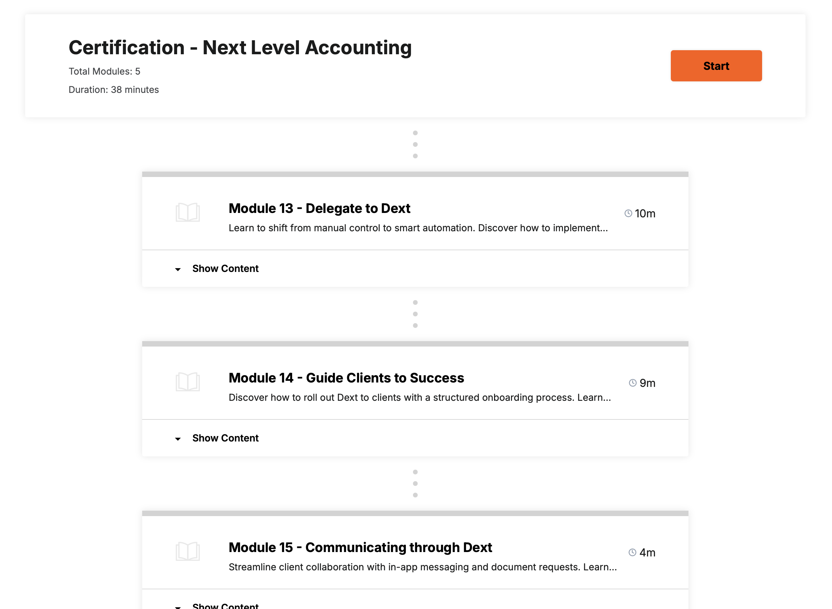Screen dimensions: 832x609
Task: Click the Module 15 book icon
Action: tap(188, 551)
